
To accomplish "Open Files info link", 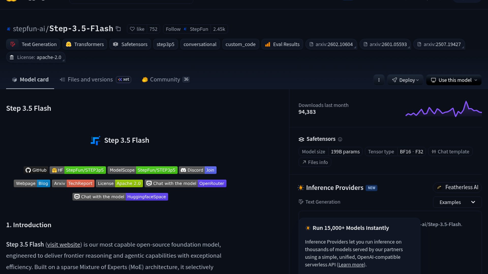I will [x=315, y=162].
